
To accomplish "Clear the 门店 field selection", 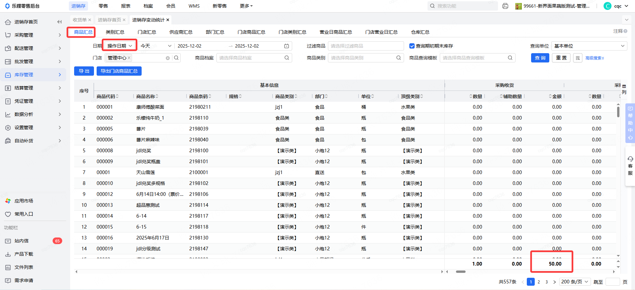I will click(x=168, y=58).
